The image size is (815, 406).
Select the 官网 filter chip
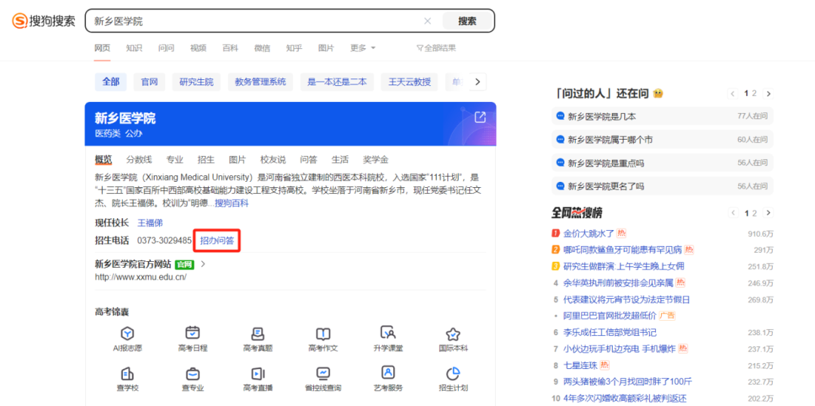(x=149, y=82)
